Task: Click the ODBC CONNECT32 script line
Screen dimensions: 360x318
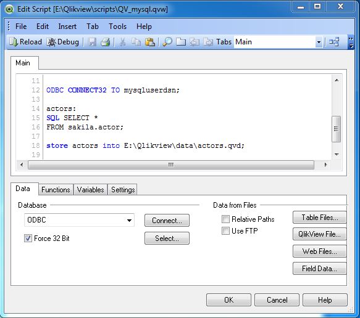Action: (x=113, y=90)
